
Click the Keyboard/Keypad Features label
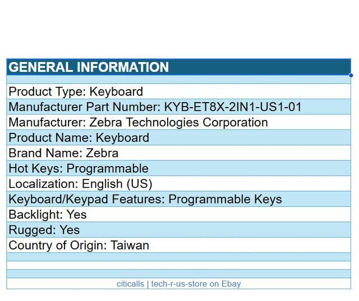[86, 199]
